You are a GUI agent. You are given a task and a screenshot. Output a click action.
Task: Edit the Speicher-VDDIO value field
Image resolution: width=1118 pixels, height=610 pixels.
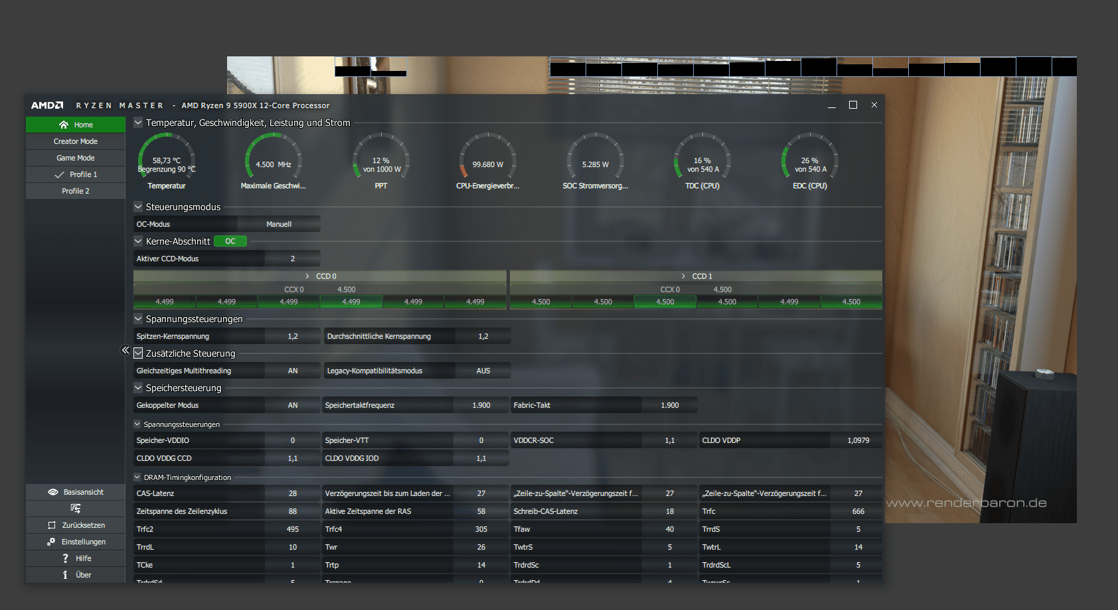(293, 440)
